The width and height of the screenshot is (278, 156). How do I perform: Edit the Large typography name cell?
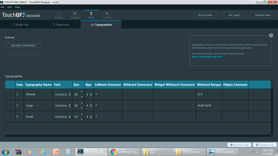click(38, 105)
